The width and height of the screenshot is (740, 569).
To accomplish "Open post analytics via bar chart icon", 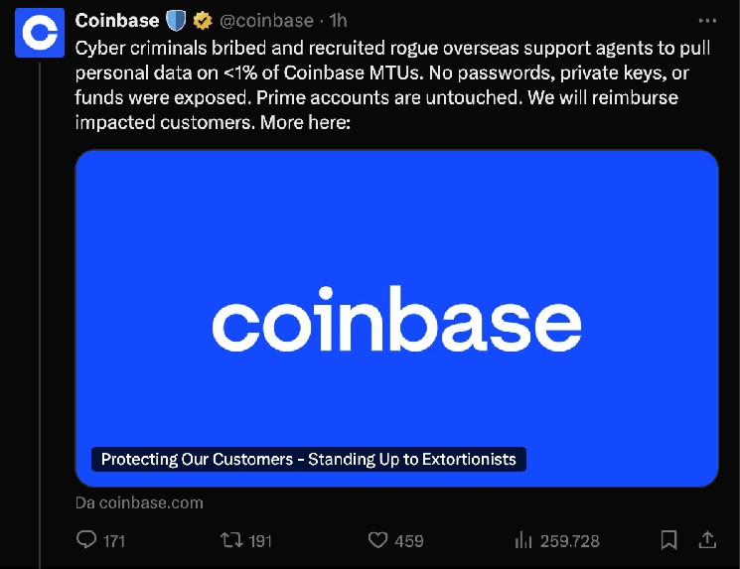I will [x=524, y=540].
